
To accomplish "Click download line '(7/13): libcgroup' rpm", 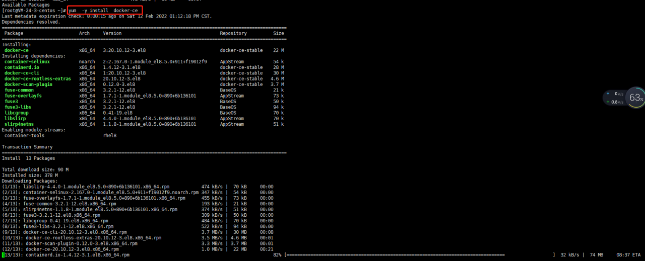I will click(55, 221).
